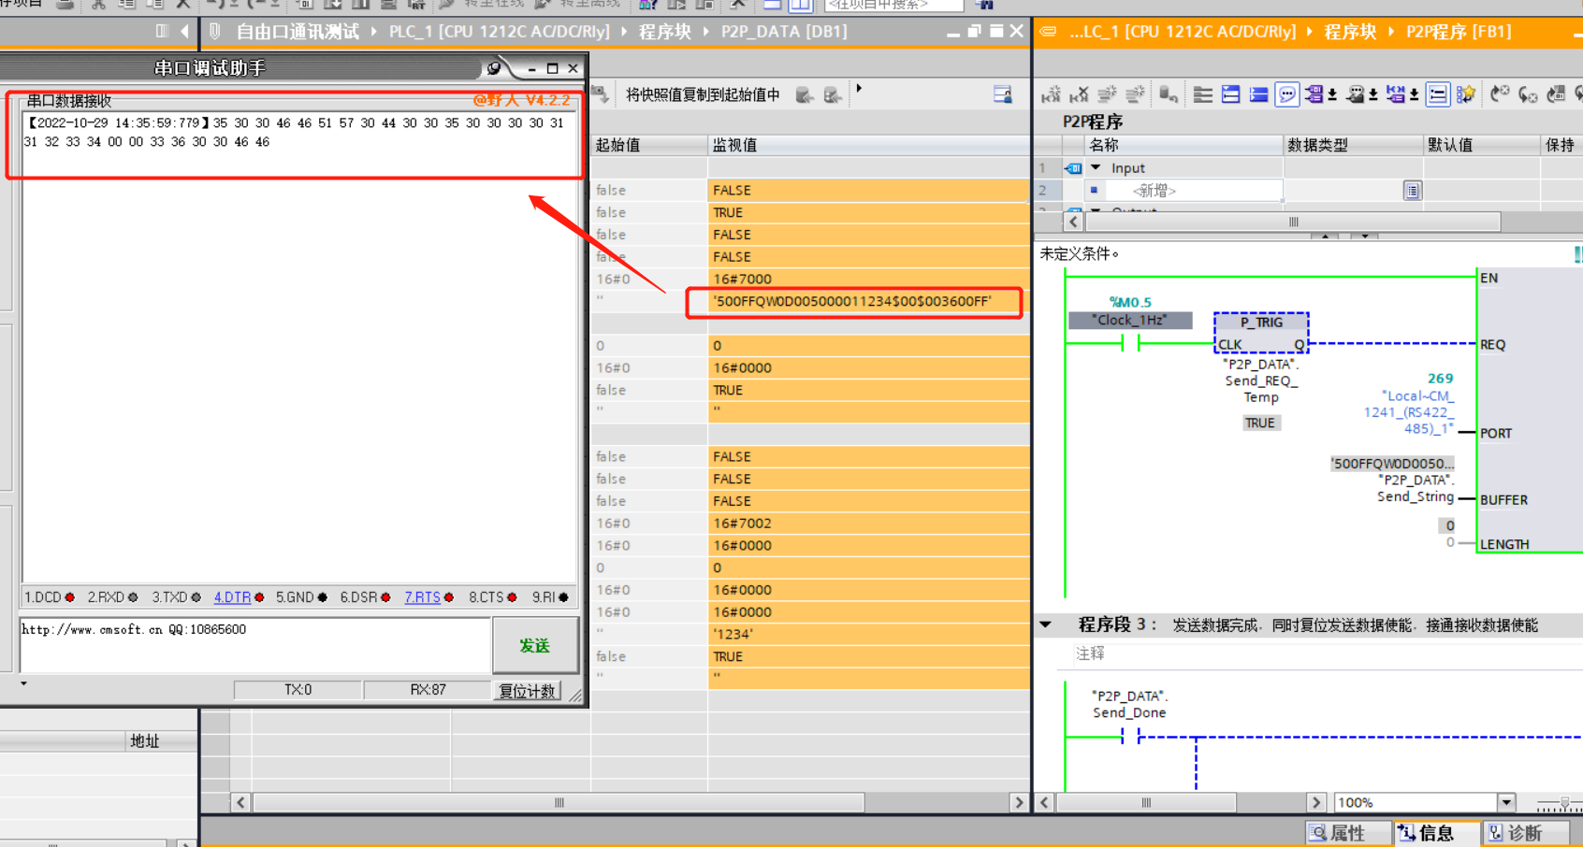This screenshot has width=1583, height=847.
Task: Switch to the 诊断 tab
Action: [x=1516, y=833]
